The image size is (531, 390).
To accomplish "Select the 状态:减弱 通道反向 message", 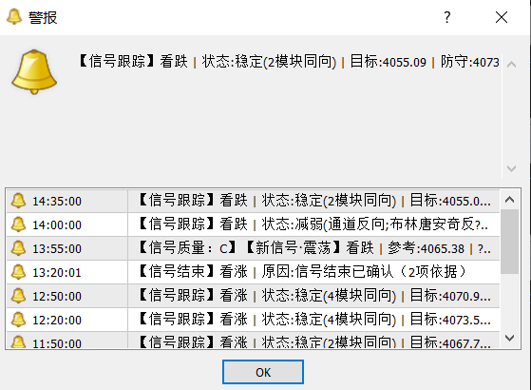I will (x=313, y=224).
